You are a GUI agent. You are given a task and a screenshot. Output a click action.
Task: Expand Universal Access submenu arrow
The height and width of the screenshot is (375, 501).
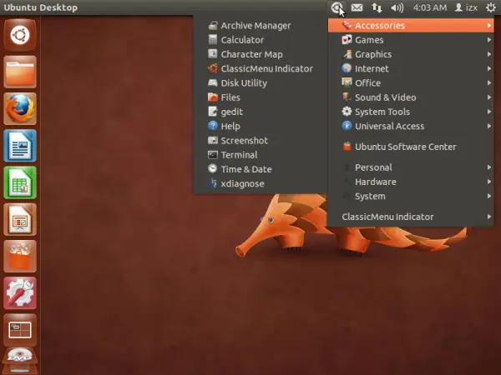488,126
